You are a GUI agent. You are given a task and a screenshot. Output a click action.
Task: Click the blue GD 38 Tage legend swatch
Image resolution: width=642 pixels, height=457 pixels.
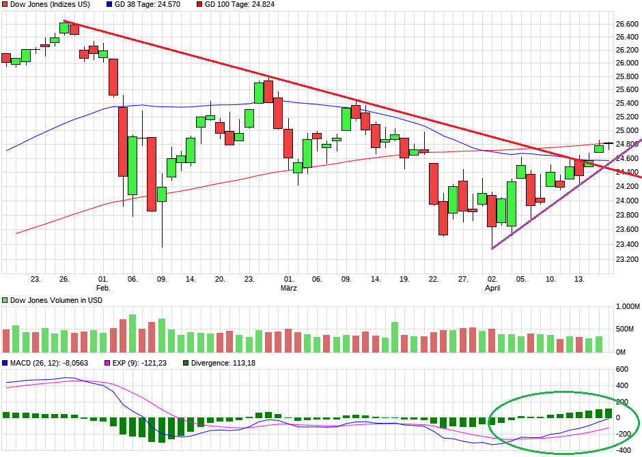109,5
